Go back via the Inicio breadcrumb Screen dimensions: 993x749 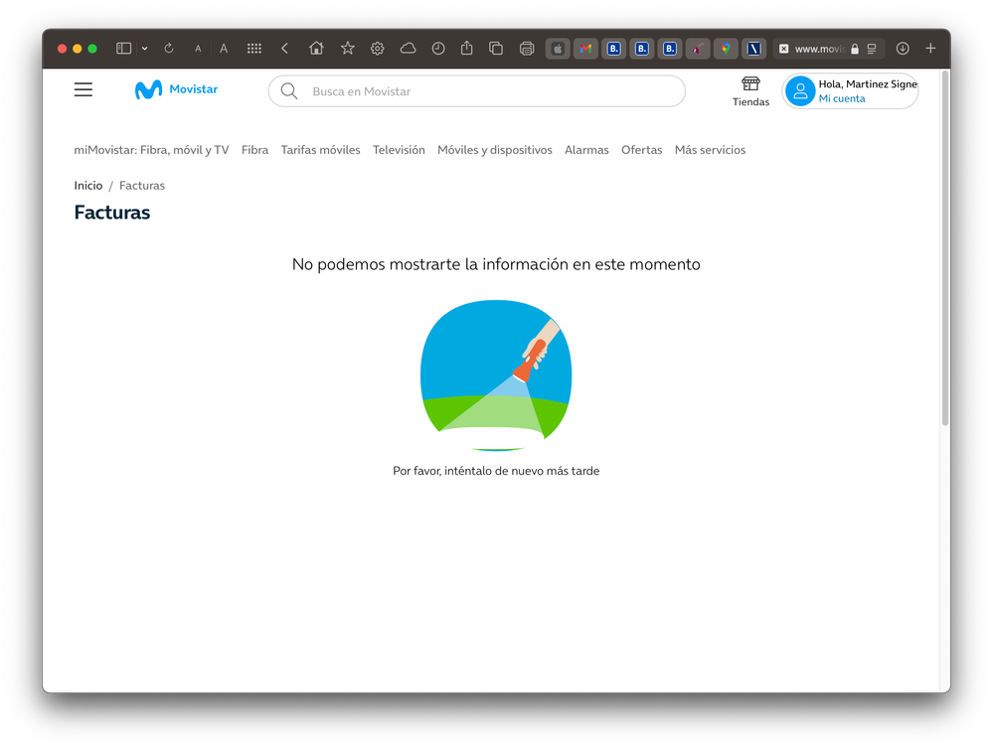tap(88, 185)
